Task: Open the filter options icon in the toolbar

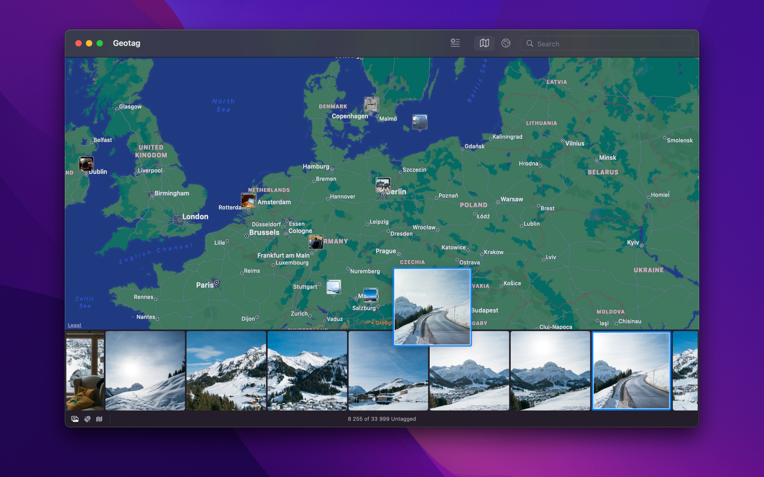Action: pyautogui.click(x=455, y=43)
